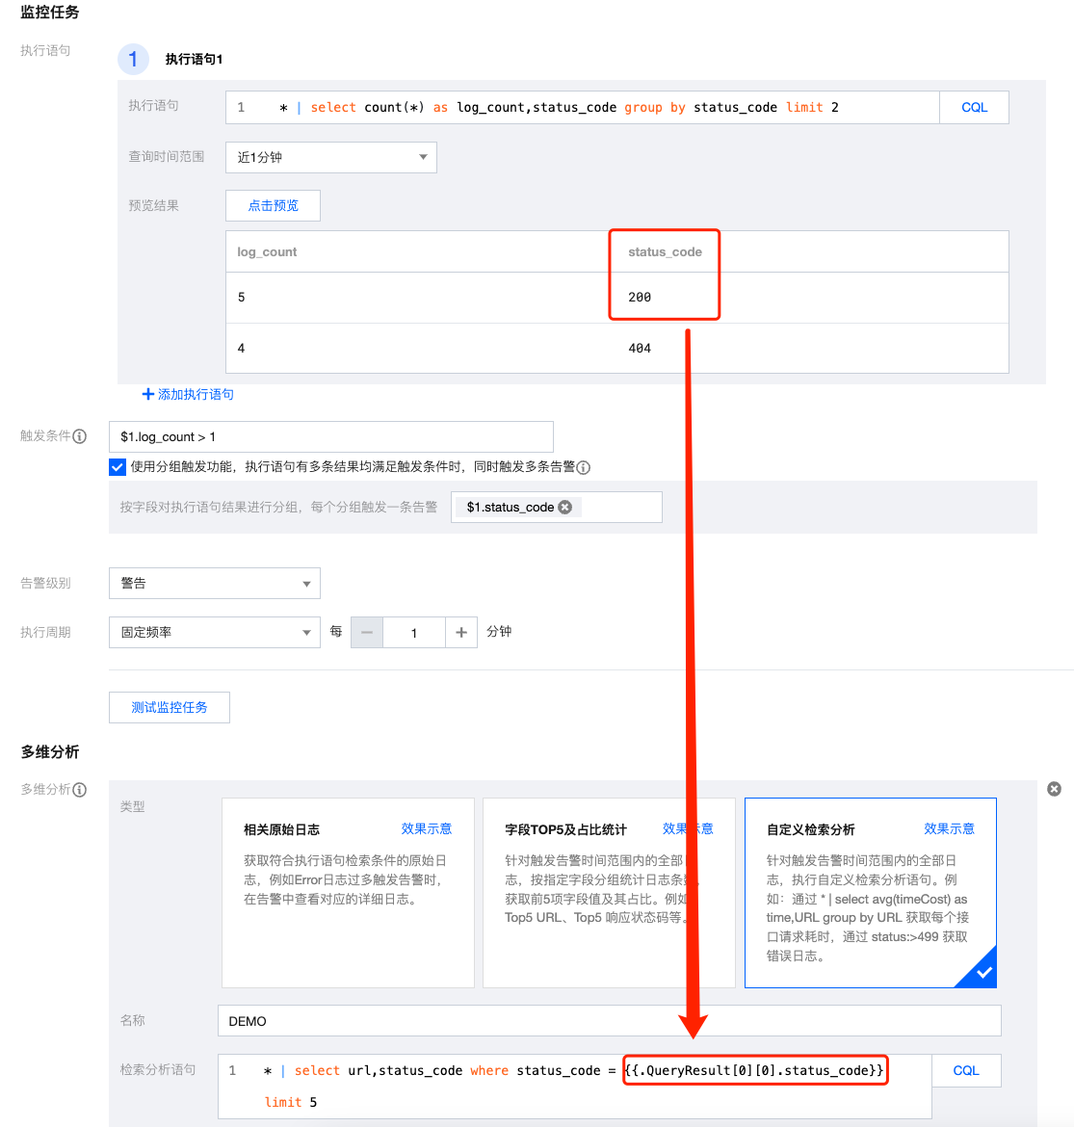The width and height of the screenshot is (1074, 1127).
Task: Click plus icon to add execution statement
Action: click(148, 394)
